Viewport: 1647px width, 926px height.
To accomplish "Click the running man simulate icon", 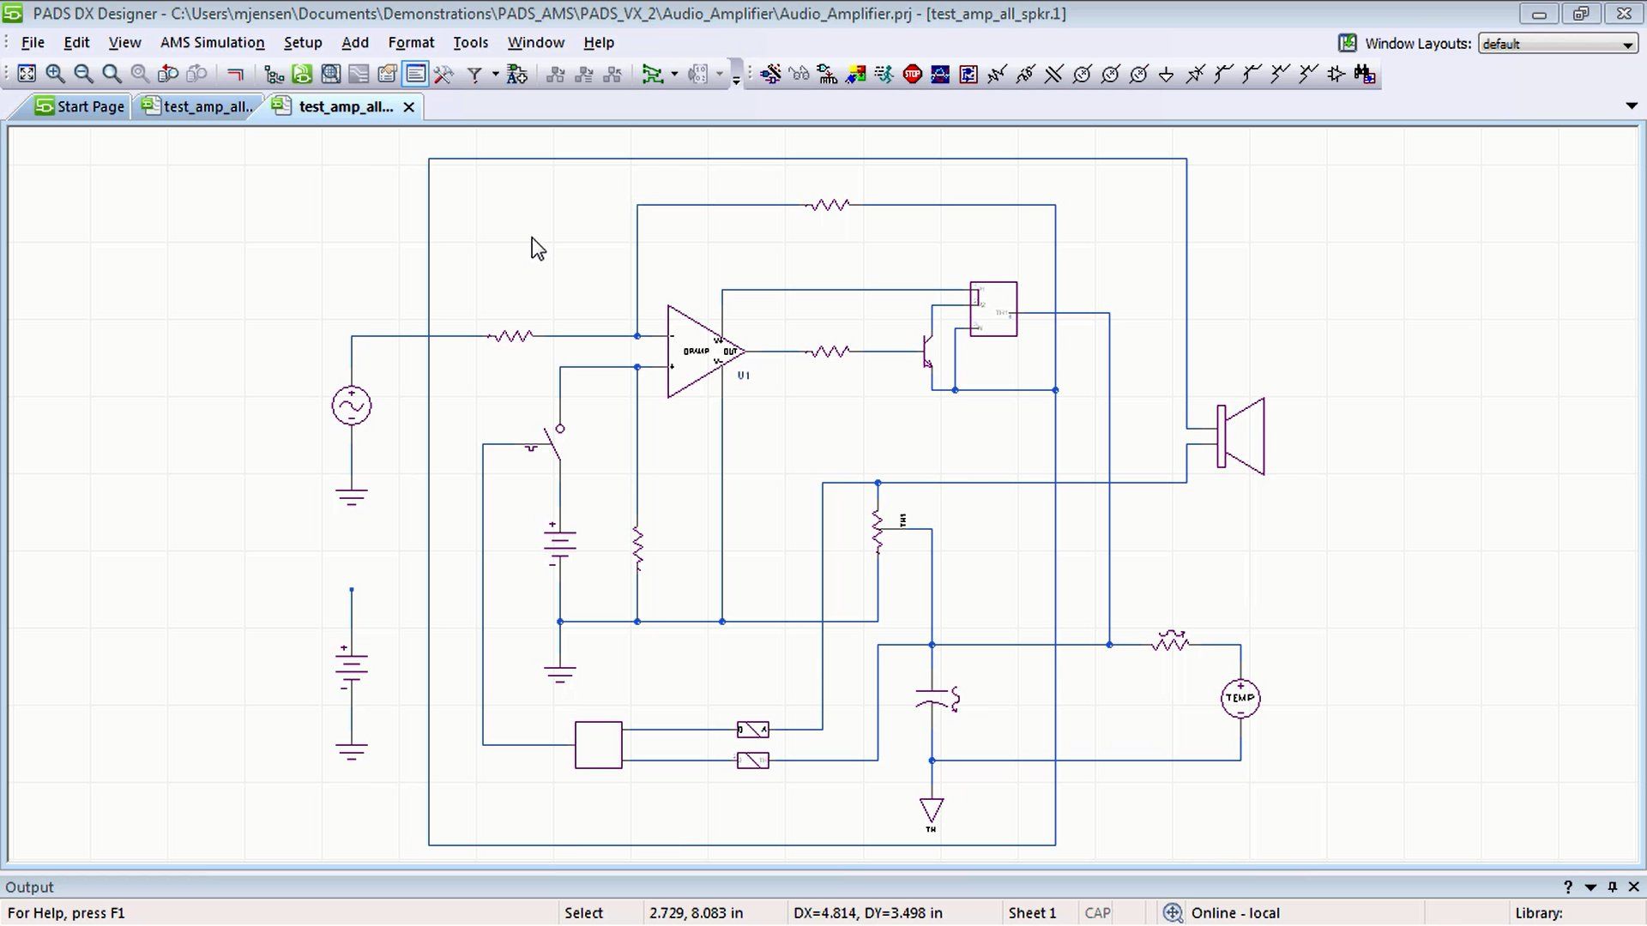I will 884,75.
